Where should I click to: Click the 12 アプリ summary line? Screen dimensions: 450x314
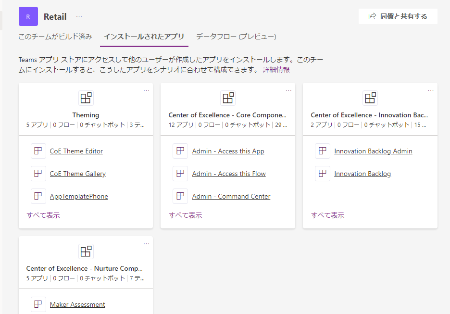click(x=228, y=125)
